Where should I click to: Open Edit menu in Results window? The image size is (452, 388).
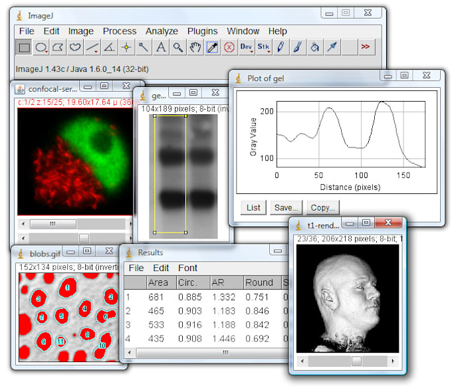tap(161, 268)
